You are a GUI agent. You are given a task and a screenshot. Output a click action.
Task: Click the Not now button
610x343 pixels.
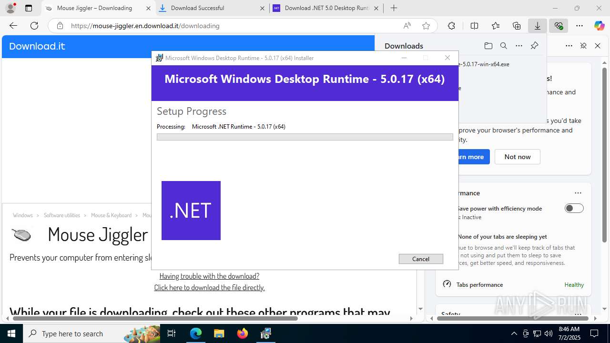[x=518, y=157]
